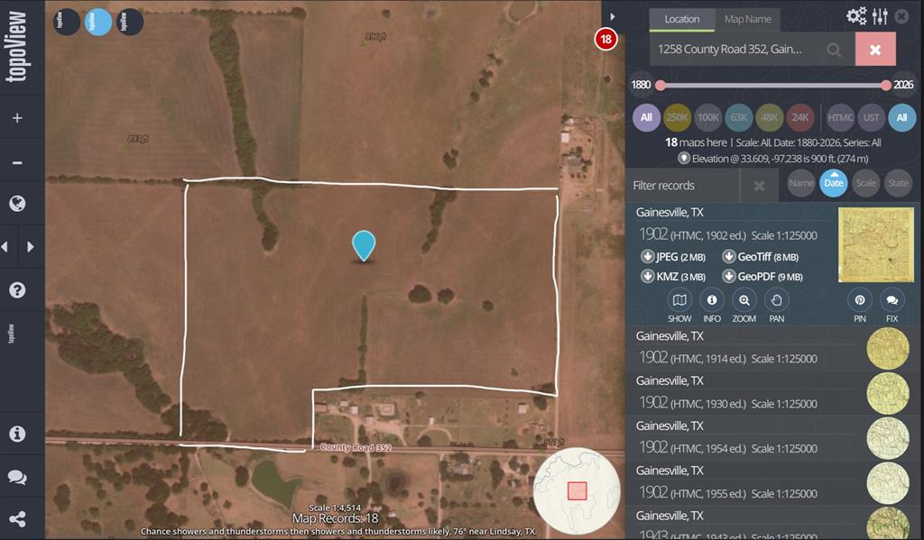Click the 2026 end handle of date slider
The height and width of the screenshot is (540, 924).
tap(886, 86)
